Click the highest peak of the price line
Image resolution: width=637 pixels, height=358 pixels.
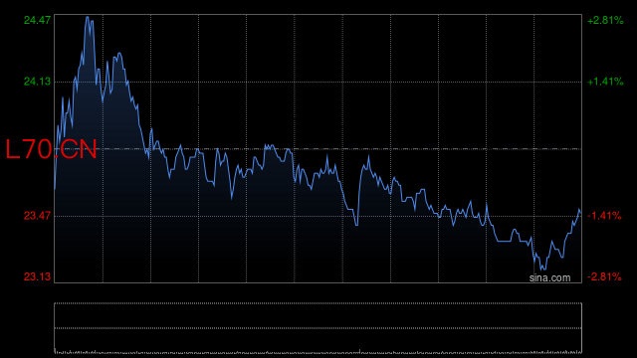(x=88, y=17)
